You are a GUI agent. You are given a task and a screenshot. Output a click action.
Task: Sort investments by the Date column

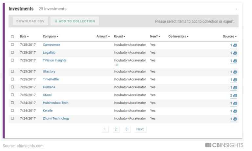pyautogui.click(x=24, y=36)
